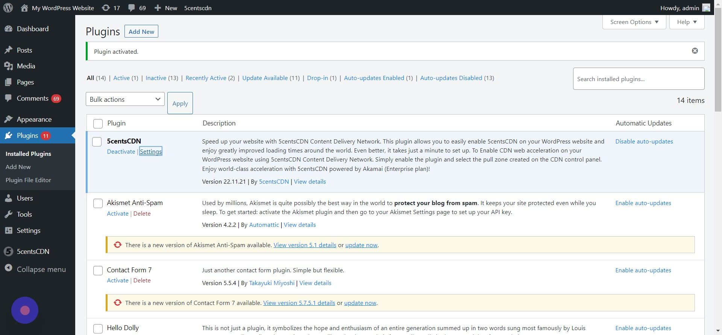
Task: Open the Bulk actions dropdown
Action: click(125, 99)
